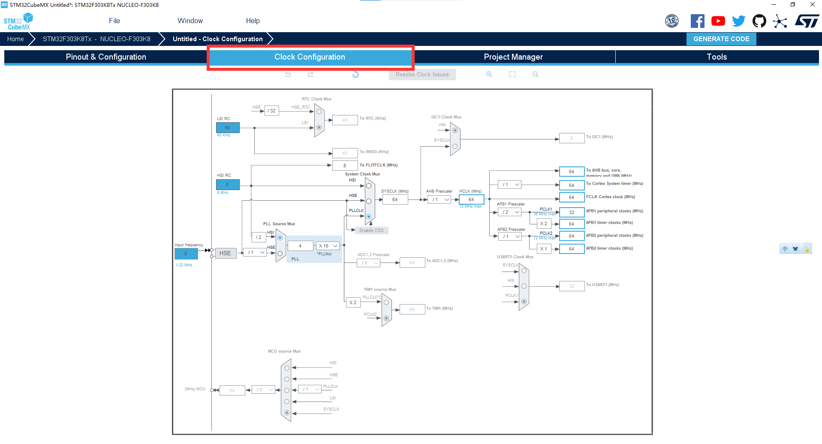Select HSE source in PLL Source Mux
Viewport: 822px width, 444px height.
click(x=280, y=254)
